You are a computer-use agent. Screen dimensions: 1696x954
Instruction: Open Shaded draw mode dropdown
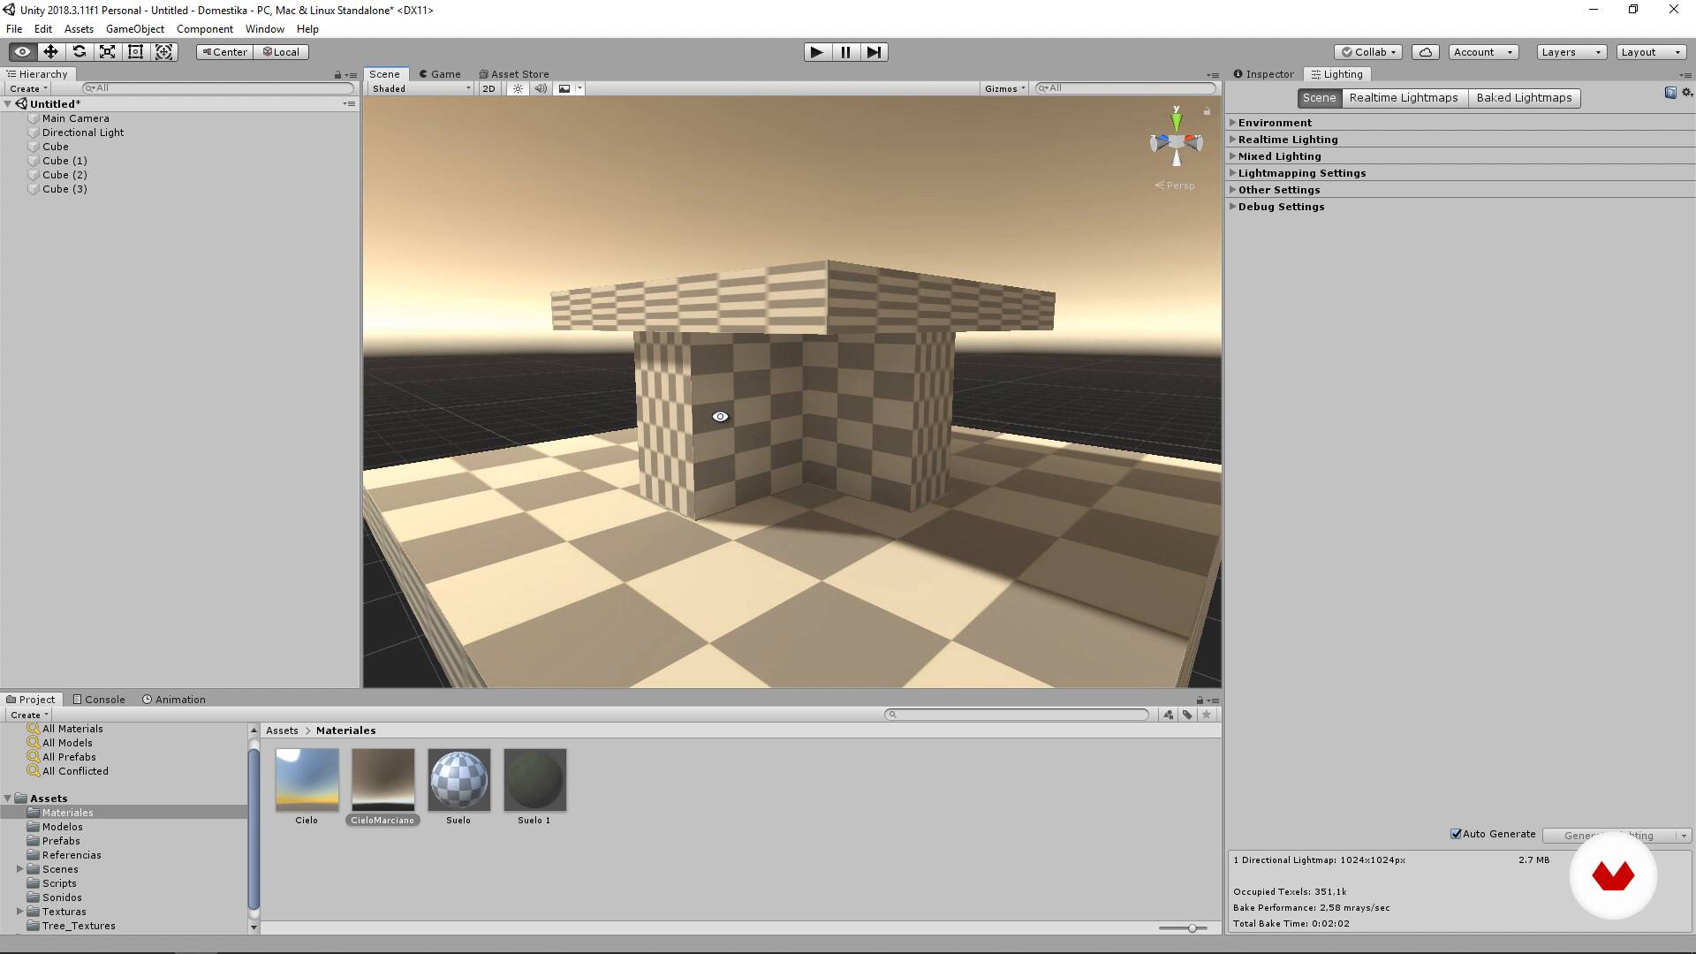421,88
